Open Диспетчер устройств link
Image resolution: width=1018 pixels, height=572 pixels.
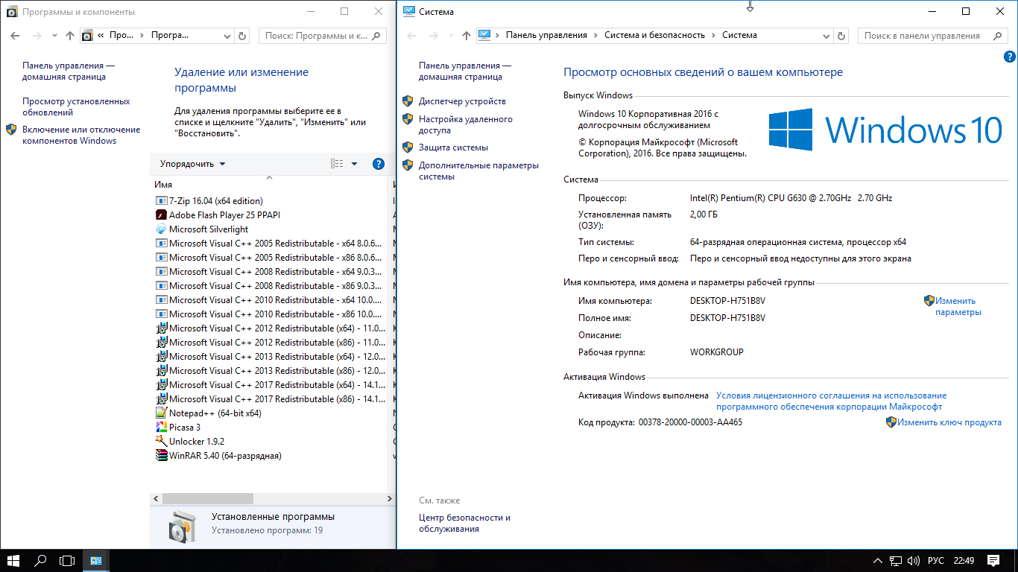462,101
